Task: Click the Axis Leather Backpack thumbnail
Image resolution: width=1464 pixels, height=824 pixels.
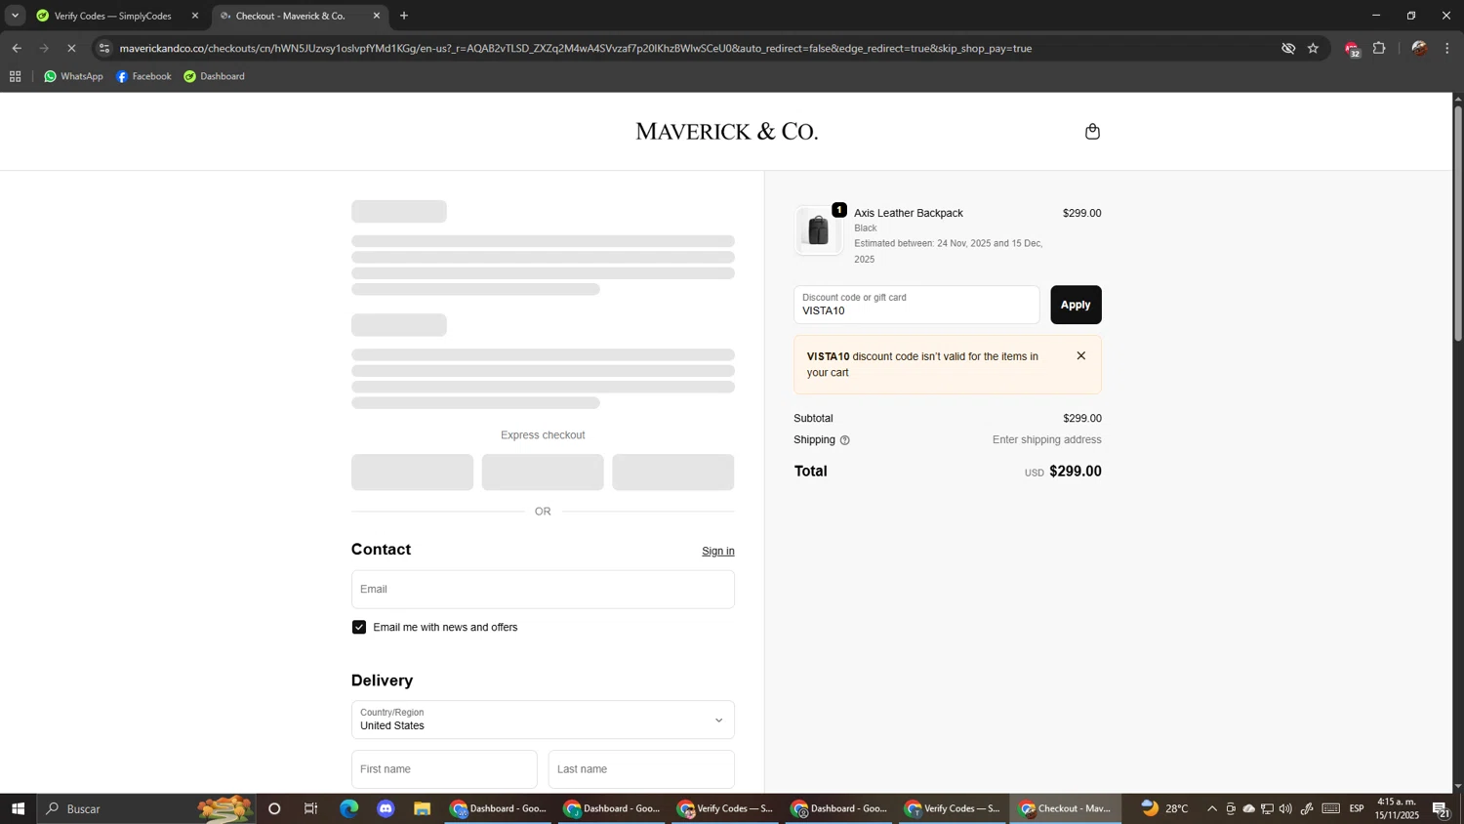Action: [x=818, y=231]
